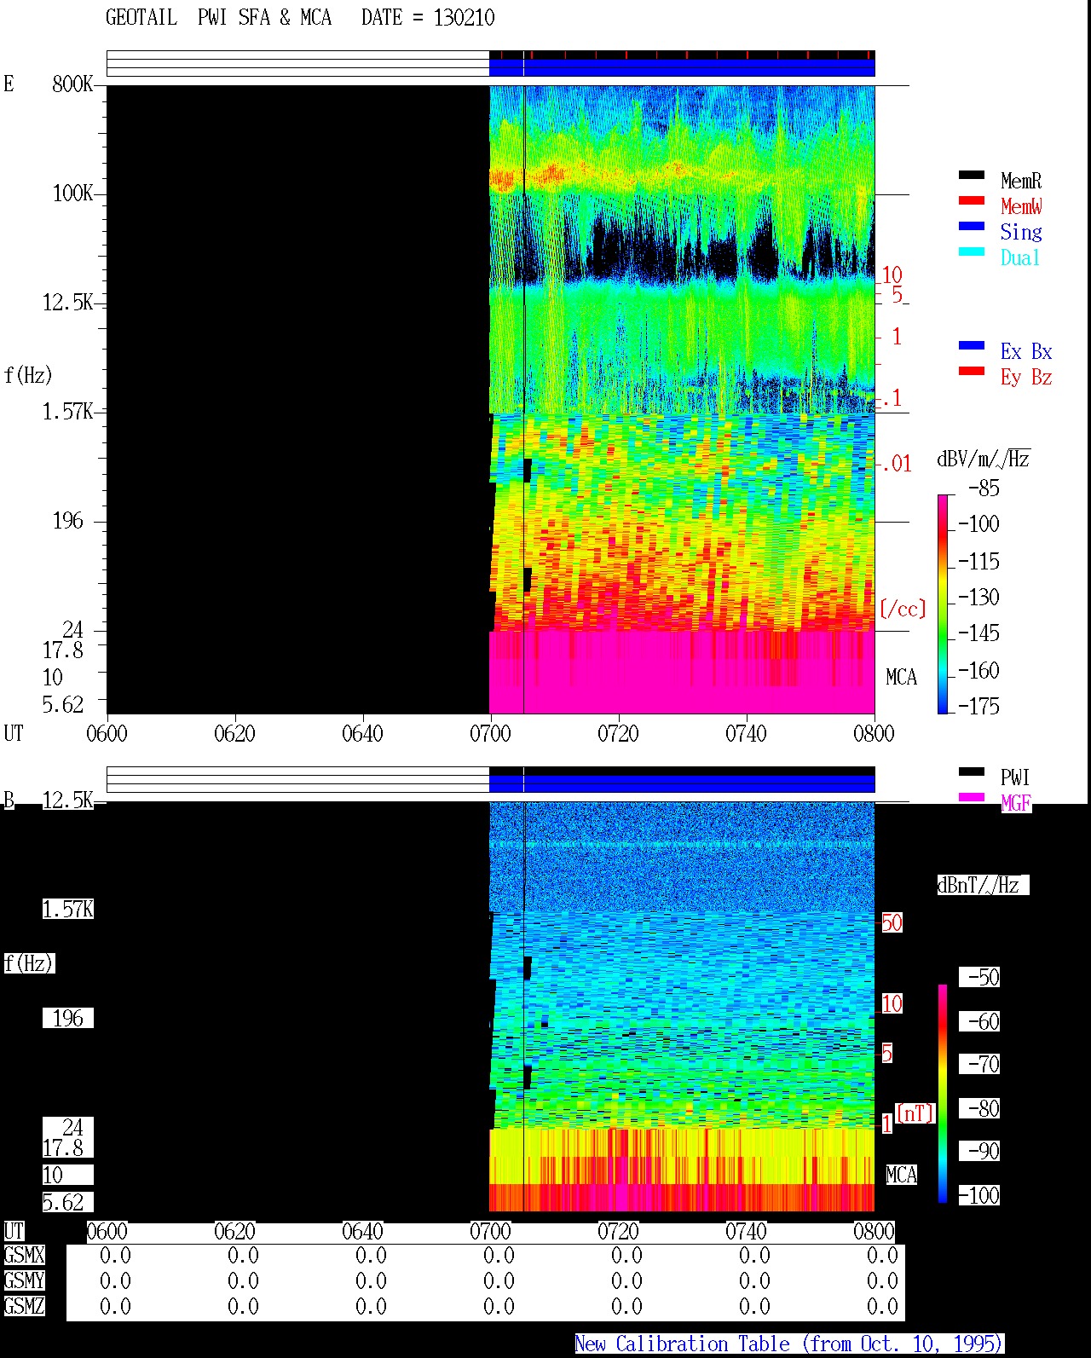Click the black MemR legend swatch
Viewport: 1091px width, 1358px height.
click(972, 176)
